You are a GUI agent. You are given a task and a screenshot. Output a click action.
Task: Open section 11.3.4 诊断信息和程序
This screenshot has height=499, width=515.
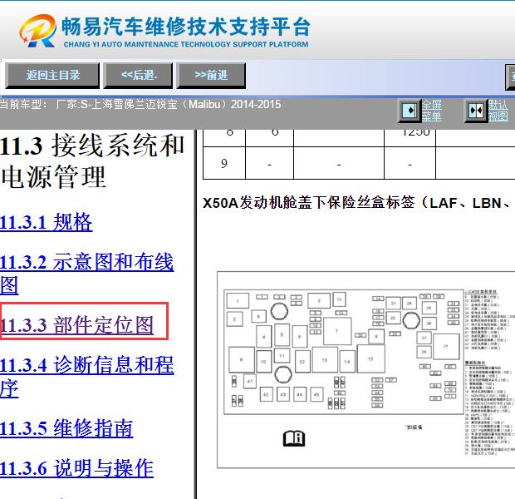[x=86, y=377]
